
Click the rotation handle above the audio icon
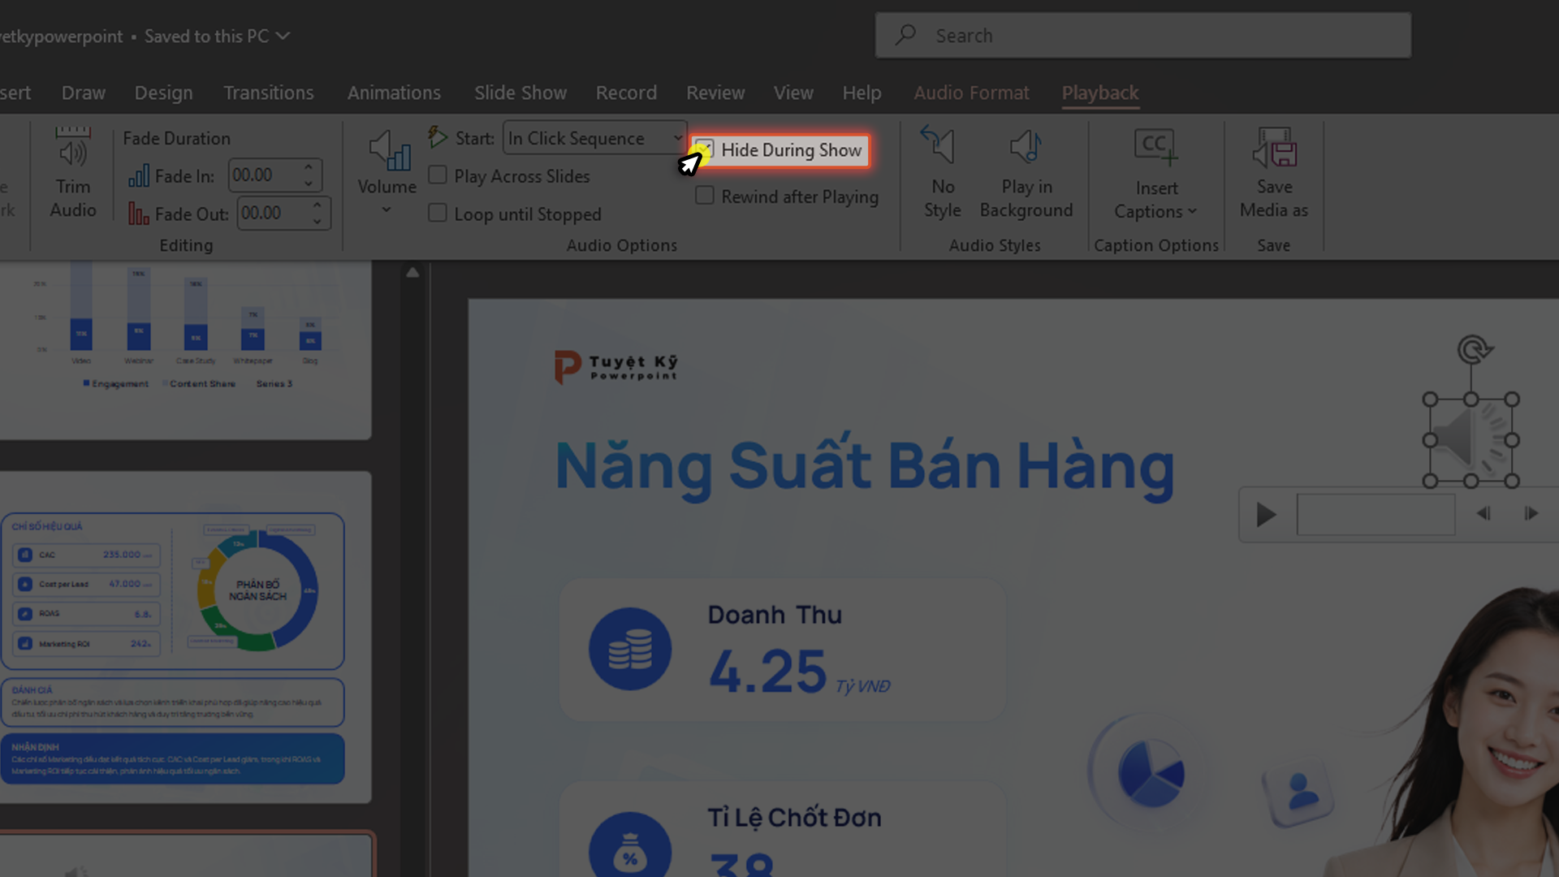tap(1474, 350)
